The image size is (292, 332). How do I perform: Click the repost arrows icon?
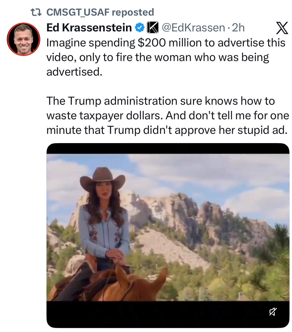pyautogui.click(x=36, y=12)
